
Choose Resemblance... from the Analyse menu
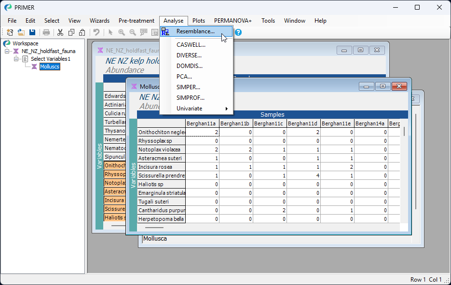point(195,31)
